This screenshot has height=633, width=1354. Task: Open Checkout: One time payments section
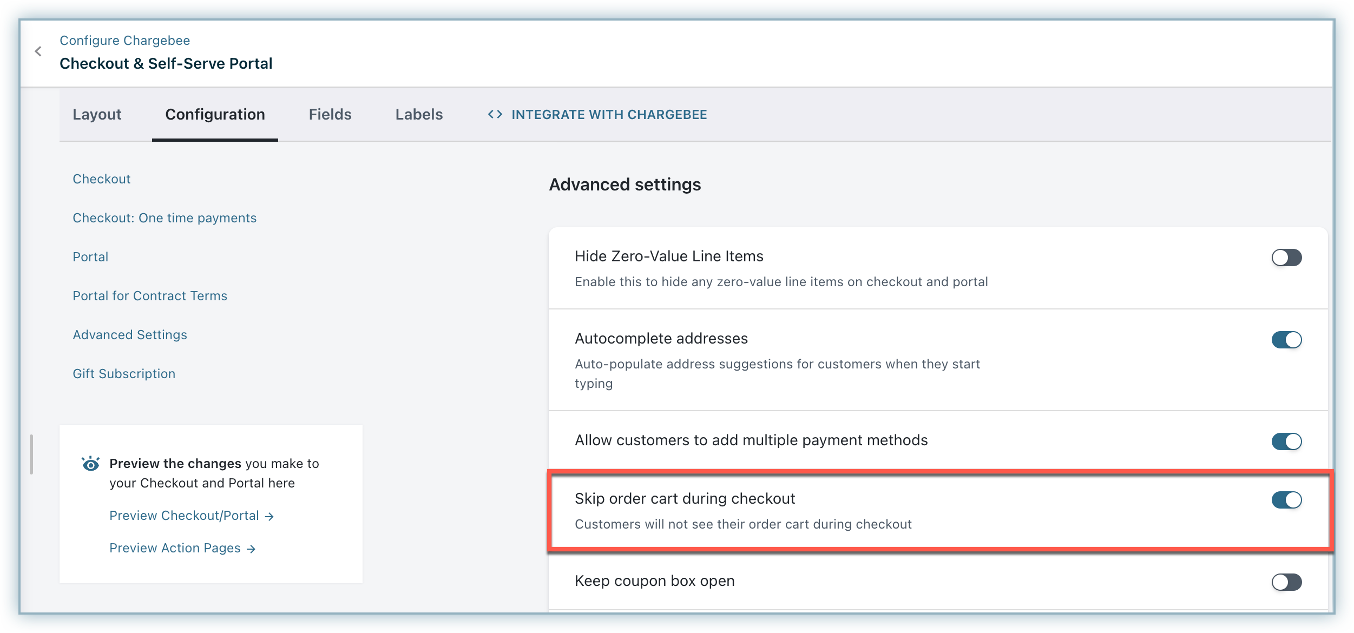(165, 218)
